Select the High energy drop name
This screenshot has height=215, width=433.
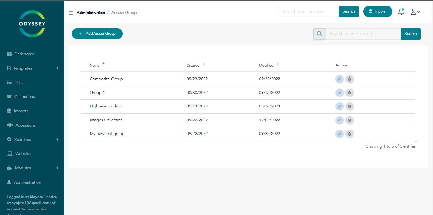106,106
